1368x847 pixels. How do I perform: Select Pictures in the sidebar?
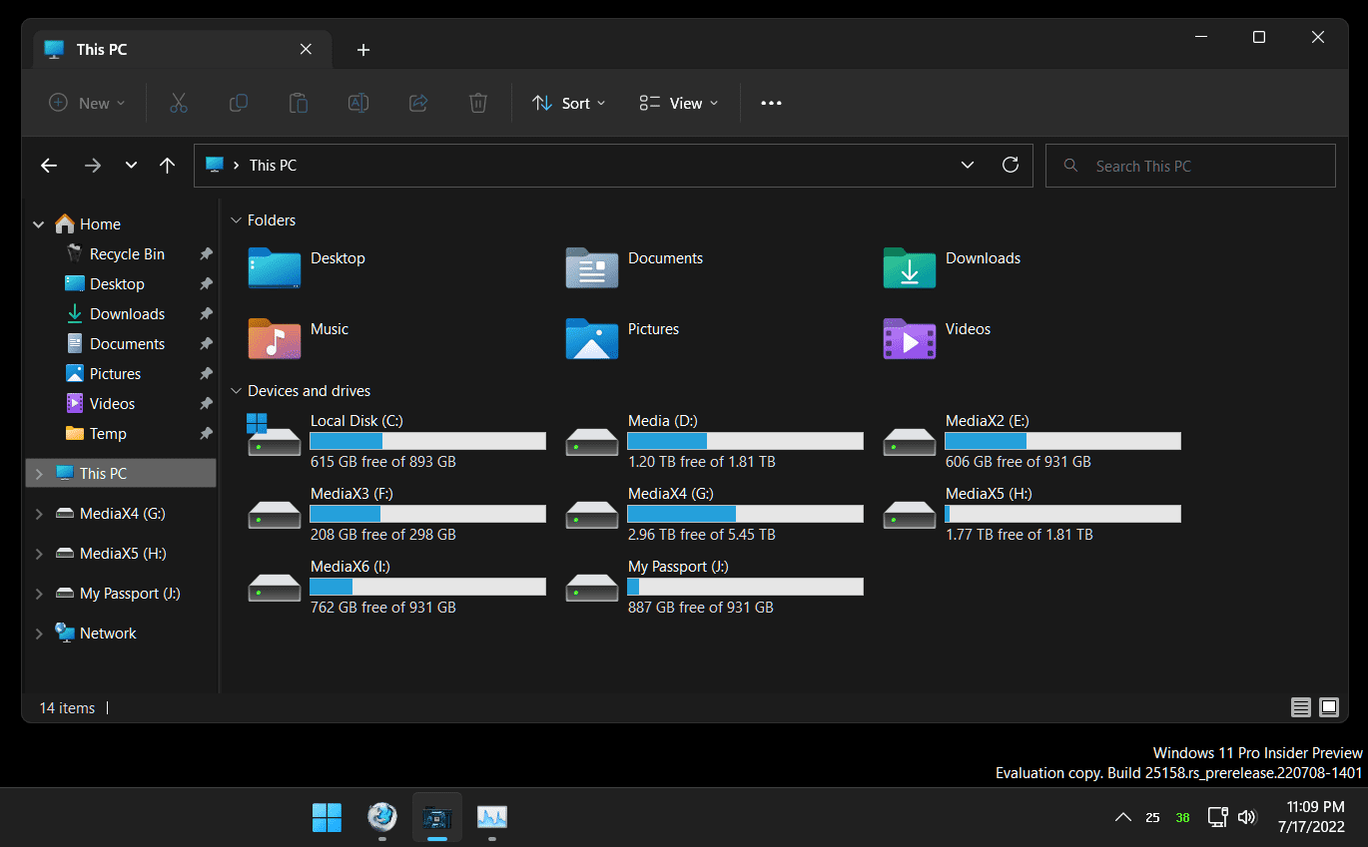(115, 374)
